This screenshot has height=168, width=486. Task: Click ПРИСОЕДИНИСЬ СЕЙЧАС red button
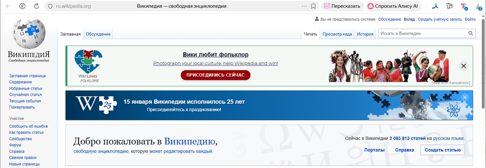[215, 75]
